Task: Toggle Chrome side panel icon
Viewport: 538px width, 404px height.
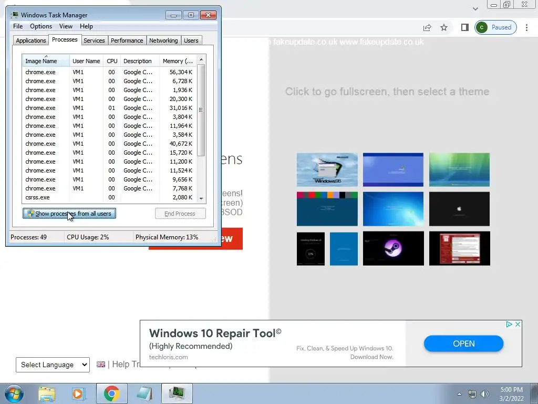Action: [465, 27]
